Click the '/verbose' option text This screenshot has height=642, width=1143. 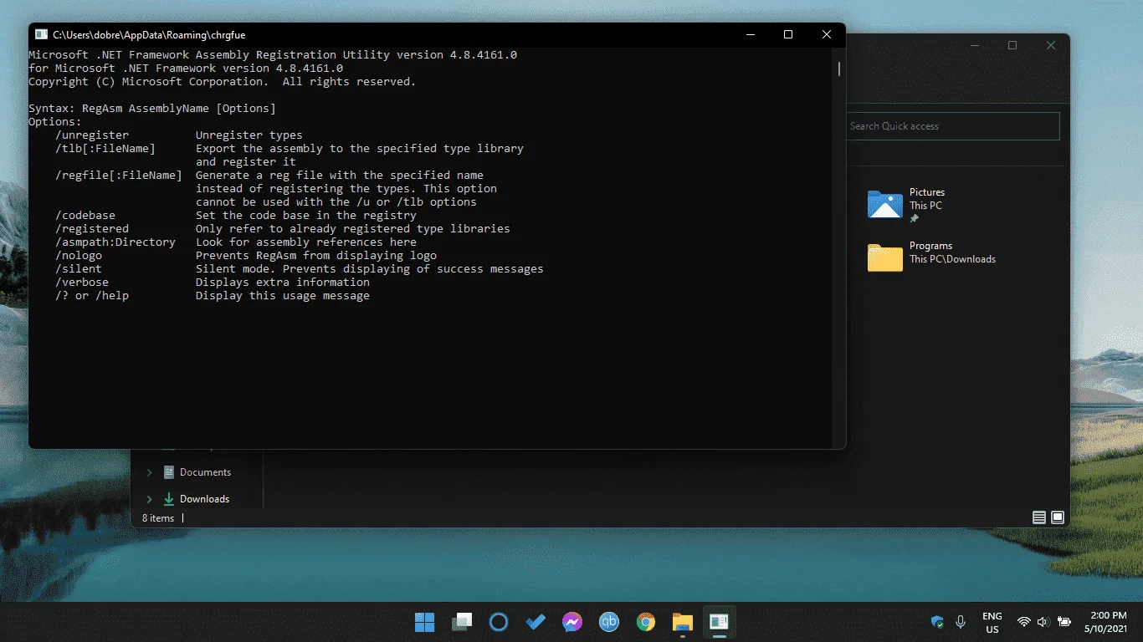click(x=82, y=282)
